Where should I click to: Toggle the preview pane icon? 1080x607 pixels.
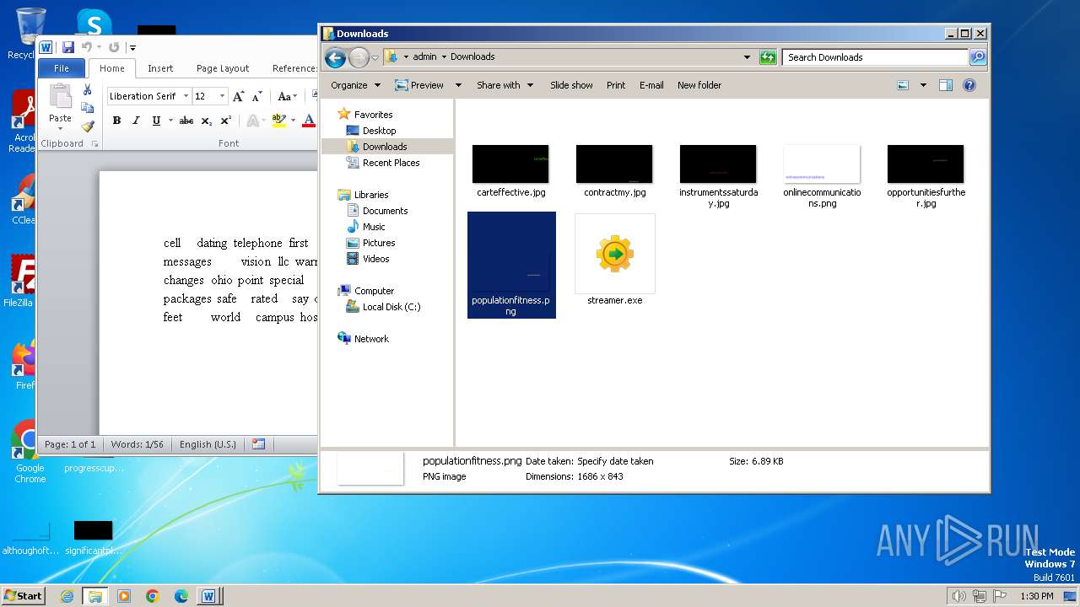[946, 85]
